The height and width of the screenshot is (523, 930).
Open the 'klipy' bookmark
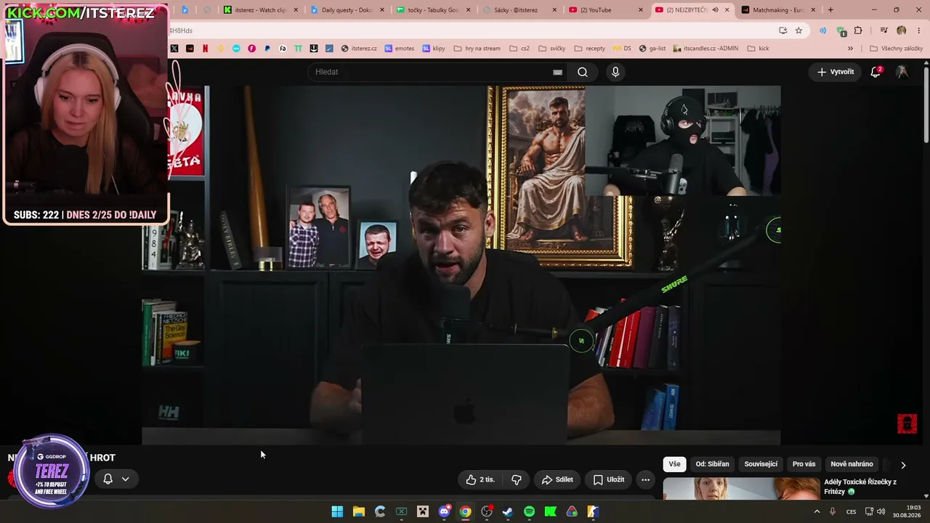coord(434,49)
